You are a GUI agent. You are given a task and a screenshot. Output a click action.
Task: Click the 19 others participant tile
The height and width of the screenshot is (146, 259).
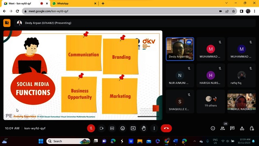point(210,102)
